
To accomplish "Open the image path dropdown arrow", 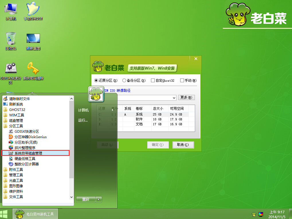I will (174, 98).
